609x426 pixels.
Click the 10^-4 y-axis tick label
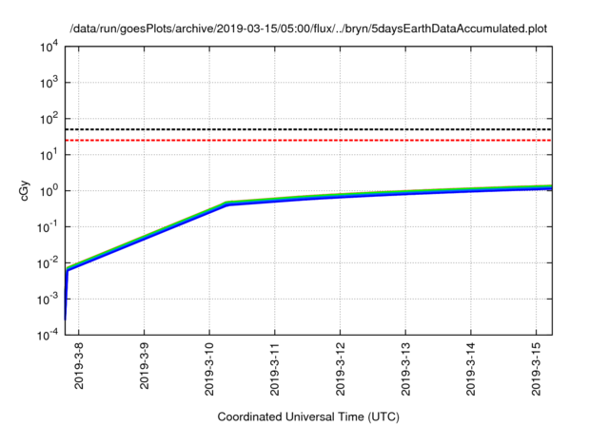pos(48,335)
